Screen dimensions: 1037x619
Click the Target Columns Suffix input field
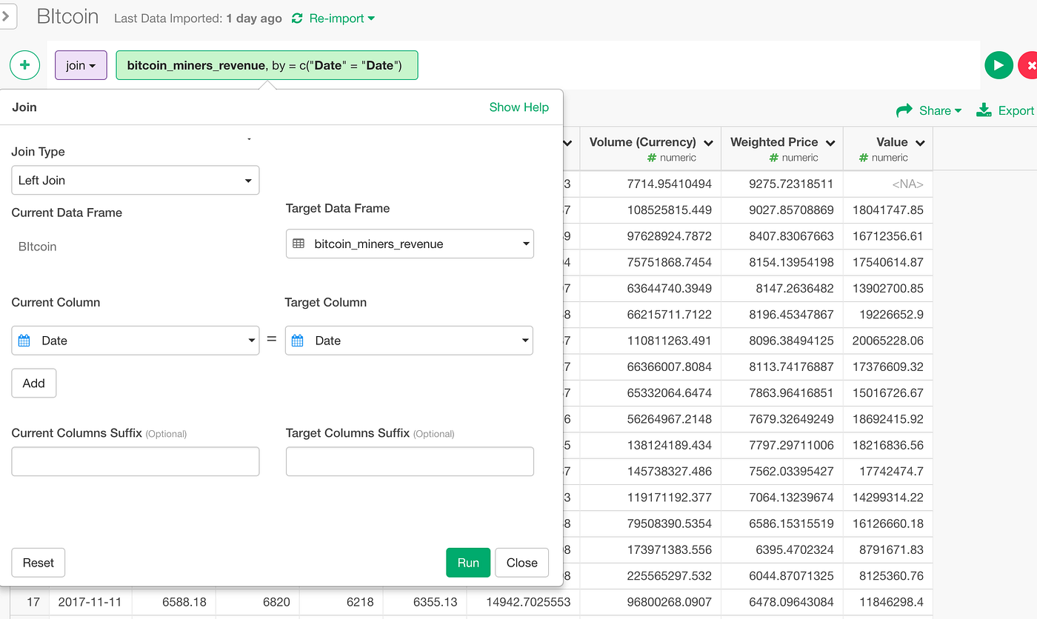pos(410,461)
